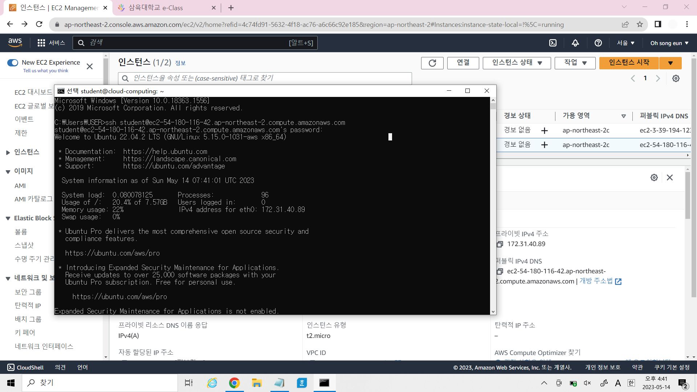The width and height of the screenshot is (697, 392).
Task: Copy the public IPv4 DNS name
Action: click(x=500, y=271)
